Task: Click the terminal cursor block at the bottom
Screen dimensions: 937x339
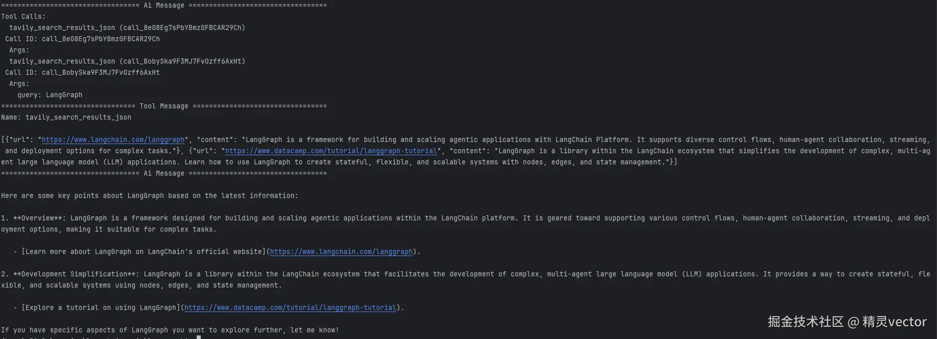Action: pyautogui.click(x=199, y=337)
